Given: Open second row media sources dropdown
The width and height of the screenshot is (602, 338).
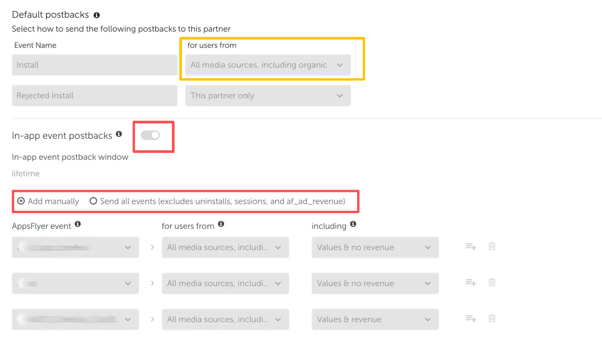Looking at the screenshot, I should (225, 284).
